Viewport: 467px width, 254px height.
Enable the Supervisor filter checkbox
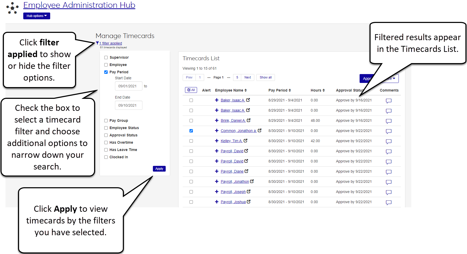tap(106, 58)
